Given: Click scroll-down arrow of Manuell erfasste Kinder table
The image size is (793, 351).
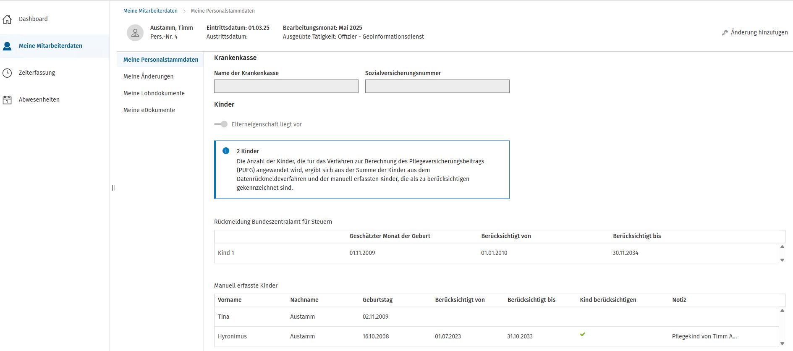Looking at the screenshot, I should pos(782,343).
